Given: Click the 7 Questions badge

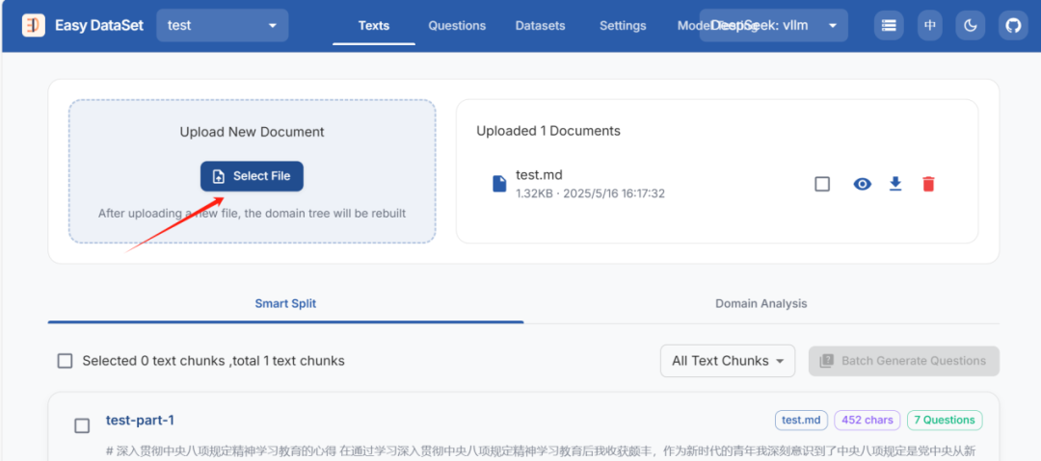Looking at the screenshot, I should (x=945, y=420).
